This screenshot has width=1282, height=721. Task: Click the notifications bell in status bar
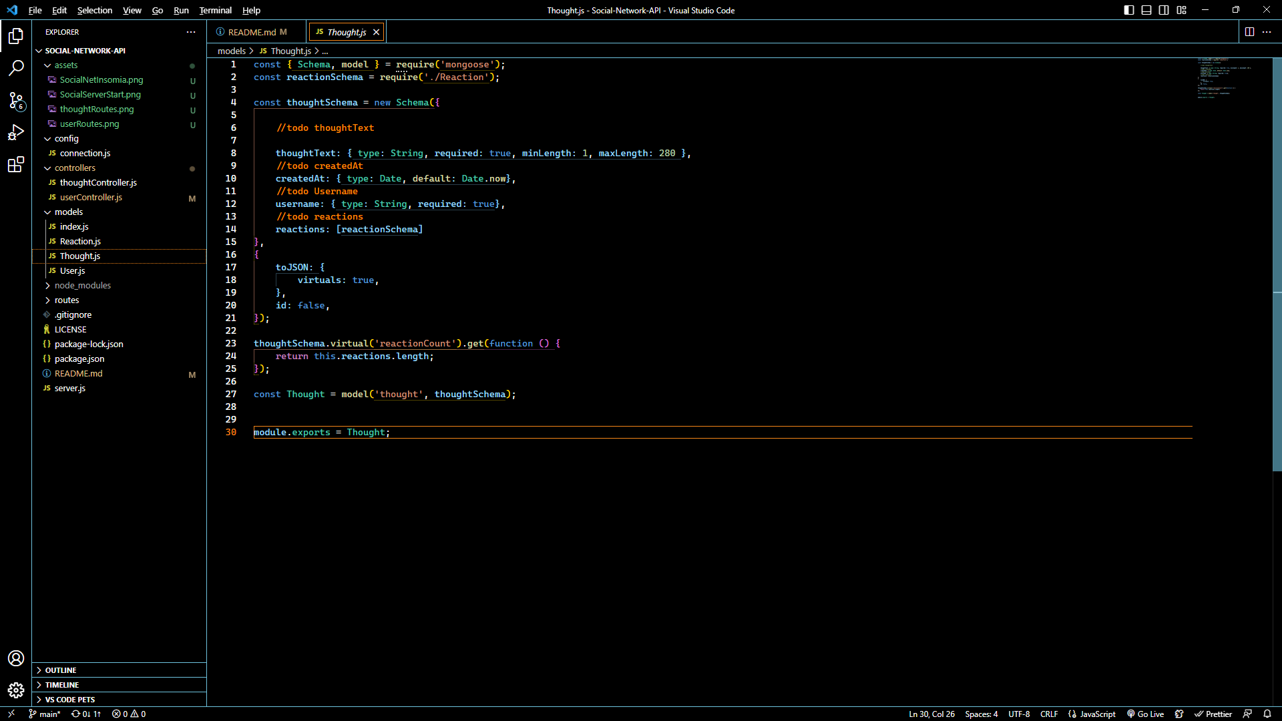point(1267,714)
